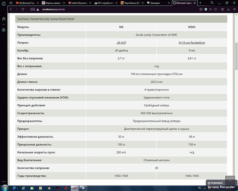The image size is (238, 191).
Task: Click the RU language indicator in tray
Action: click(x=200, y=188)
